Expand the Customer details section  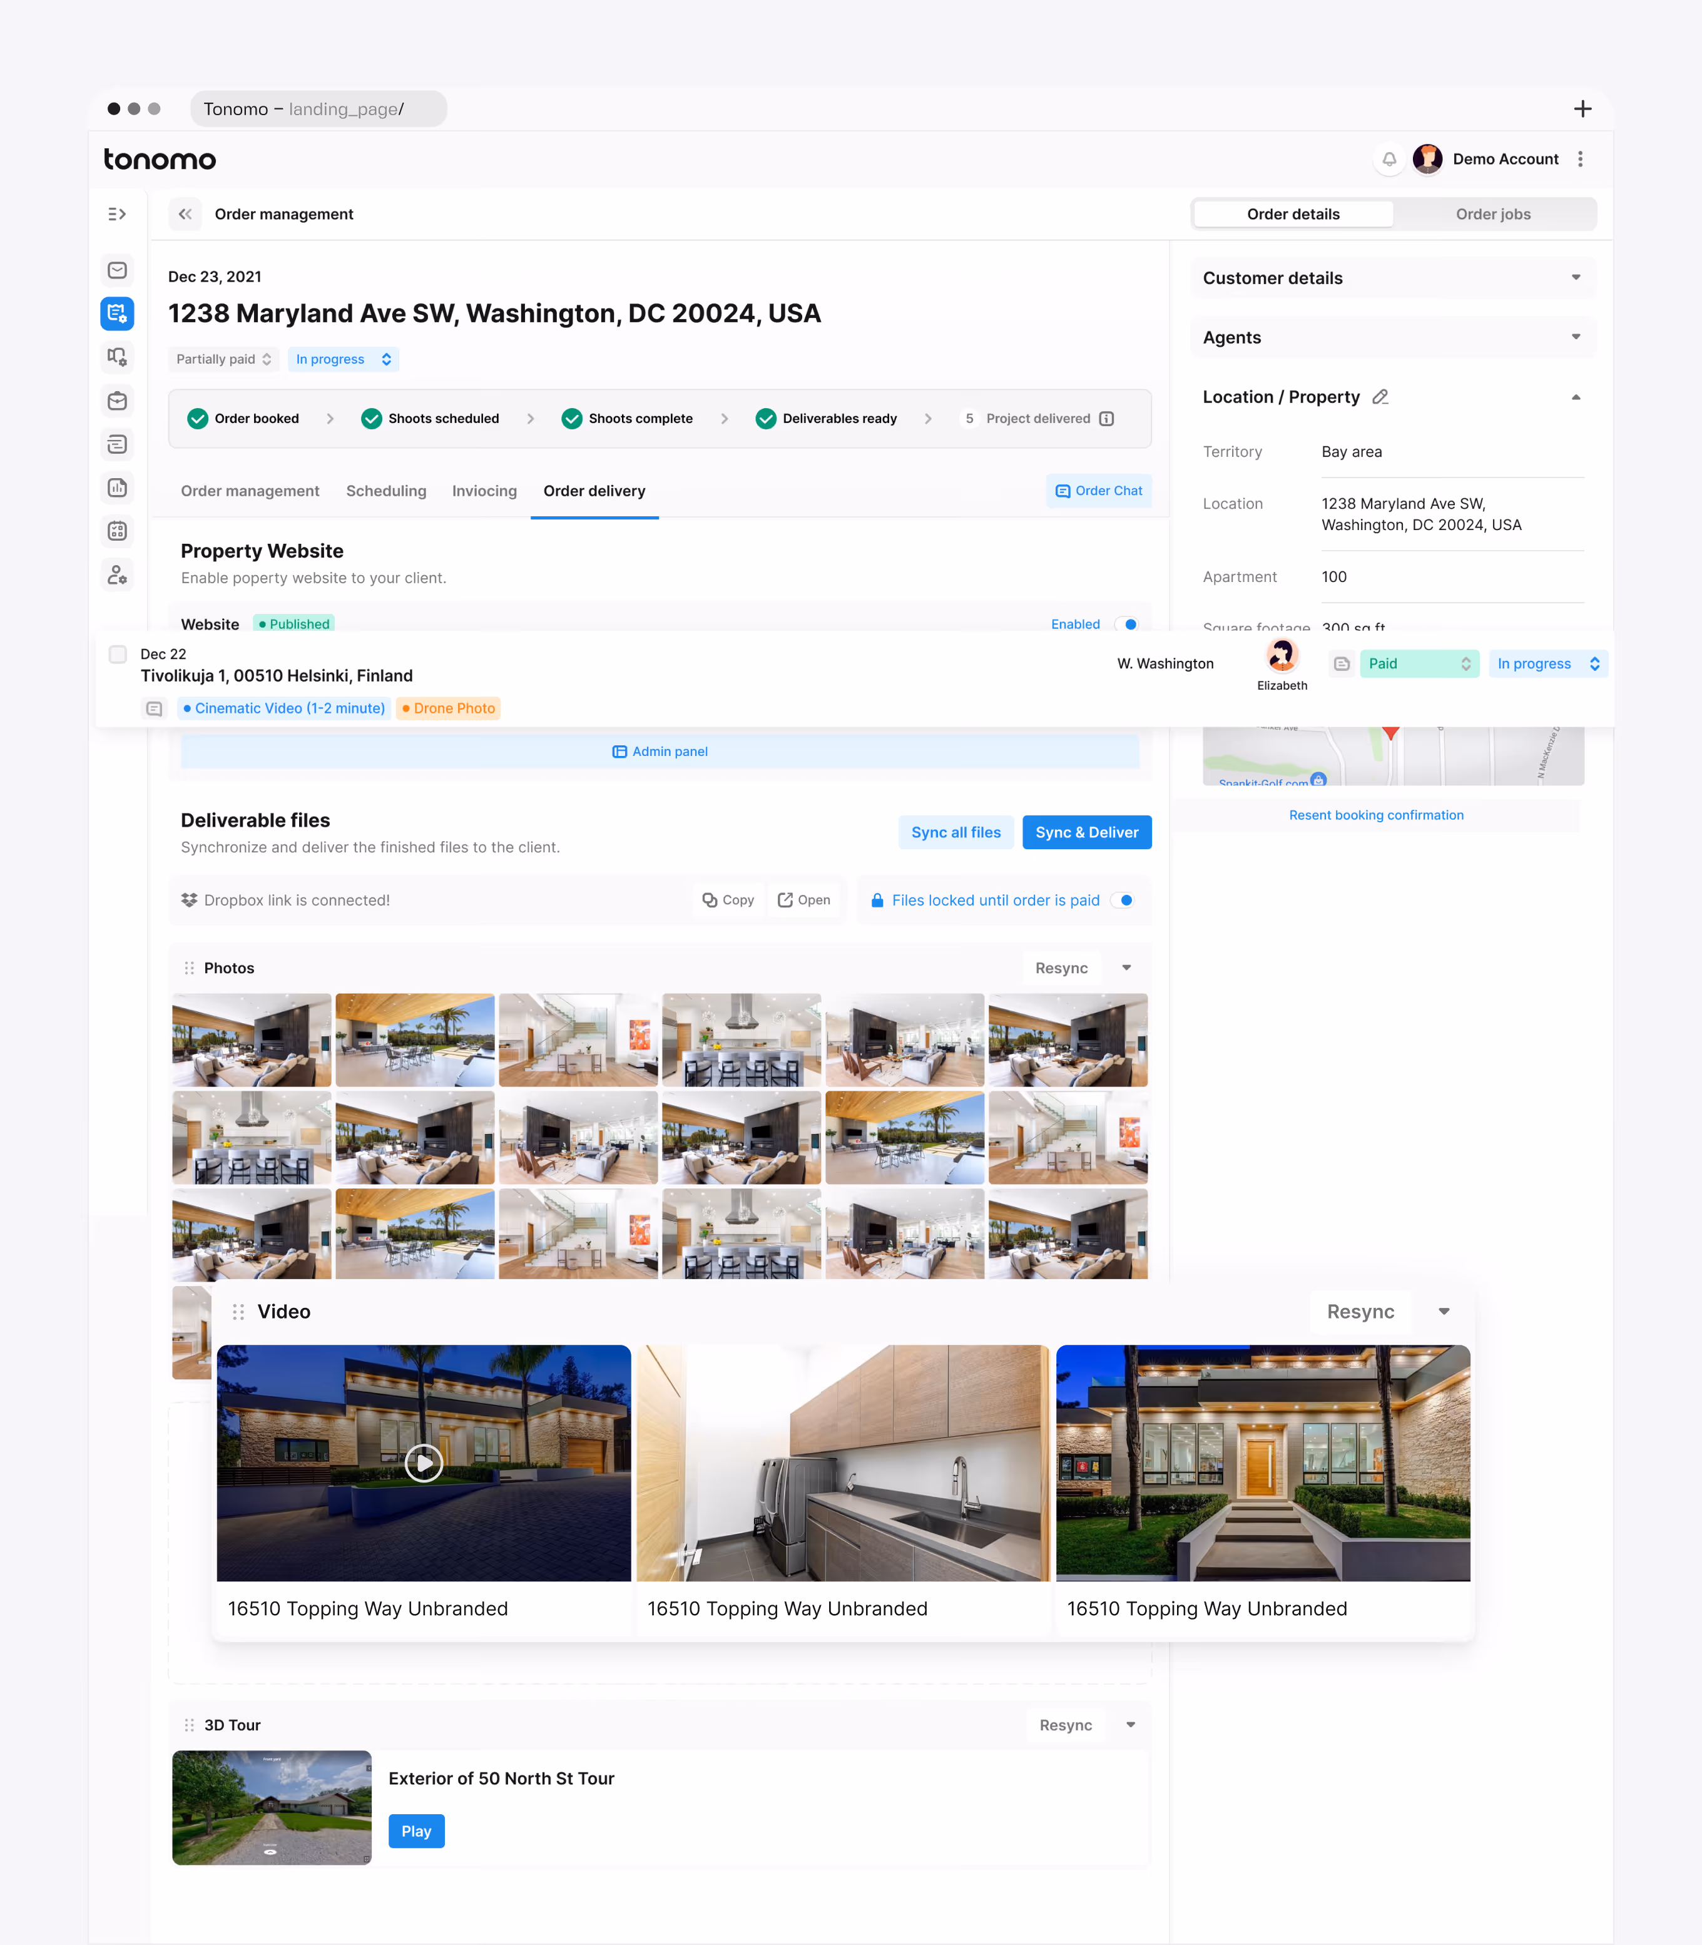pos(1576,277)
